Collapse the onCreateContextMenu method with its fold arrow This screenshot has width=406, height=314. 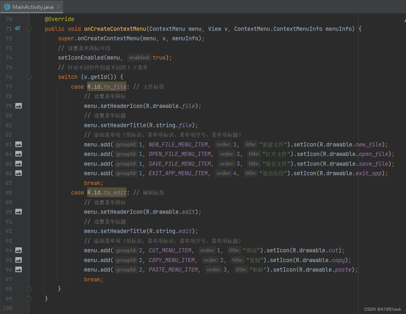tap(29, 28)
